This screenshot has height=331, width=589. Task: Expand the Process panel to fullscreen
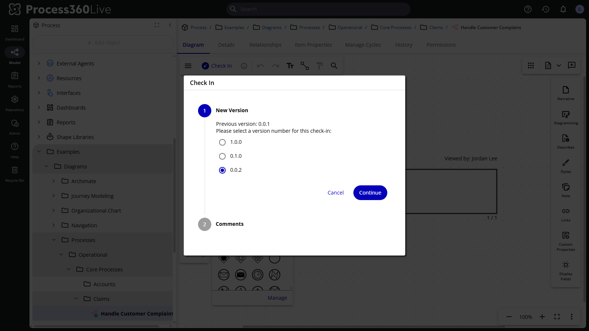tap(157, 25)
